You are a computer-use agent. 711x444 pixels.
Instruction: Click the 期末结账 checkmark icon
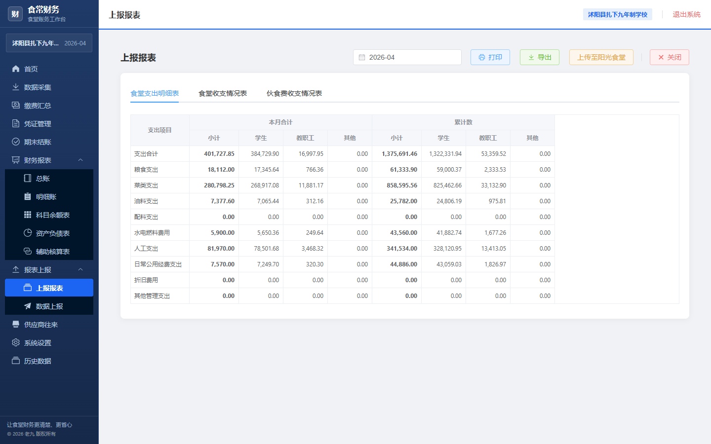click(16, 142)
